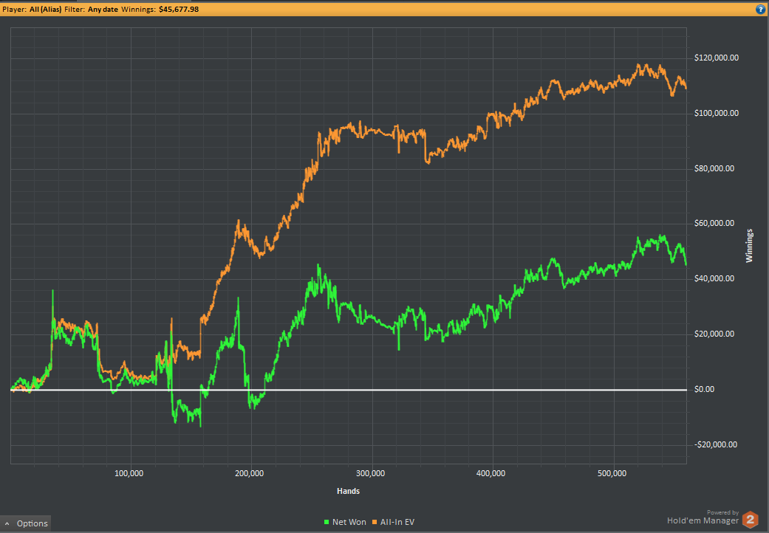Expand the Options panel arrow
Screen dimensions: 769x533
click(x=7, y=523)
